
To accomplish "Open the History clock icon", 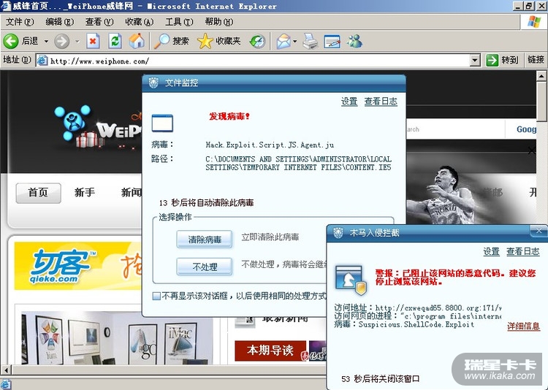I will [258, 41].
